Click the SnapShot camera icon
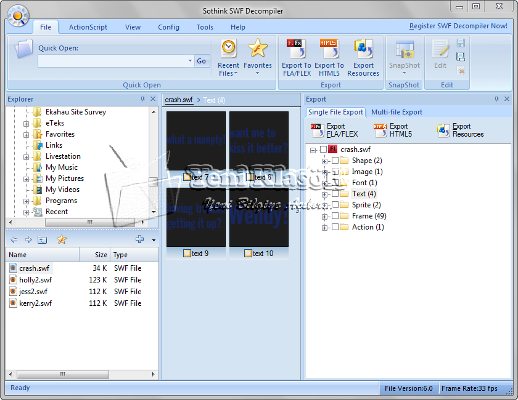Screen dimensions: 518x400 405,50
